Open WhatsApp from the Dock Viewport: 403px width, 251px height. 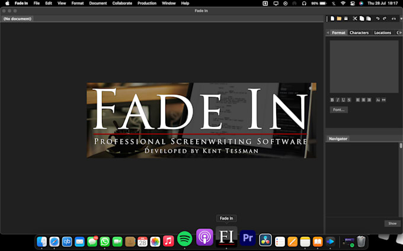(x=105, y=242)
